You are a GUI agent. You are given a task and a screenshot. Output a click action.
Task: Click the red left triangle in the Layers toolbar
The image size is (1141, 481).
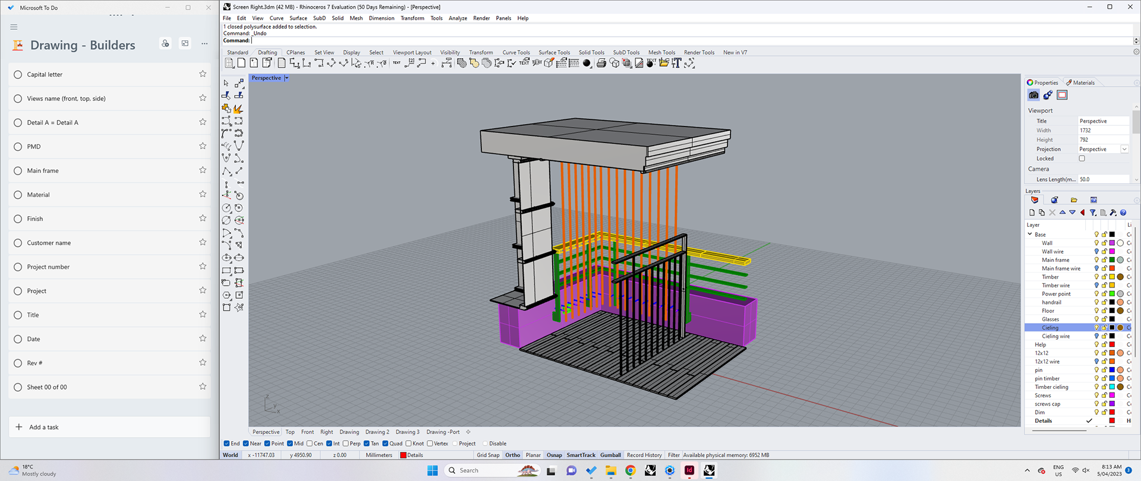1083,213
